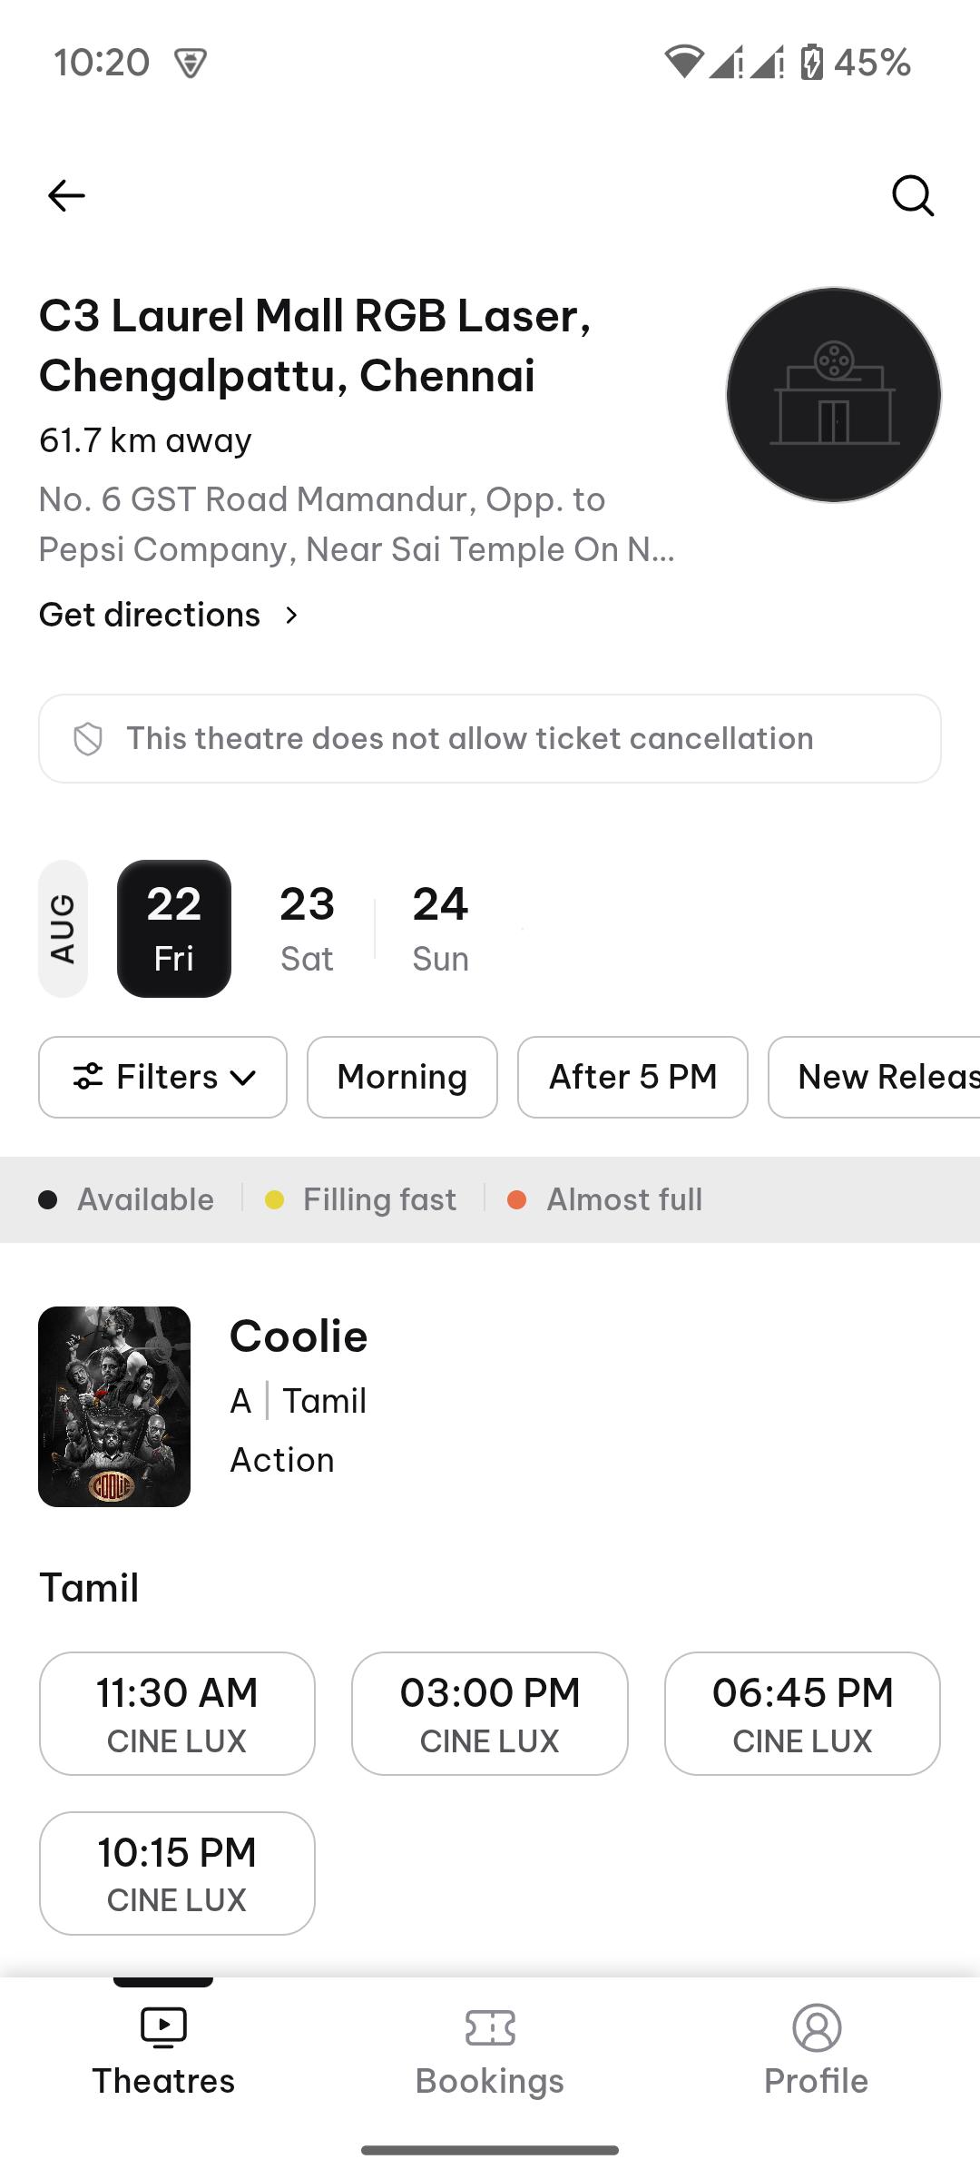
Task: Tap the no-cancellation shield icon
Action: click(x=88, y=739)
